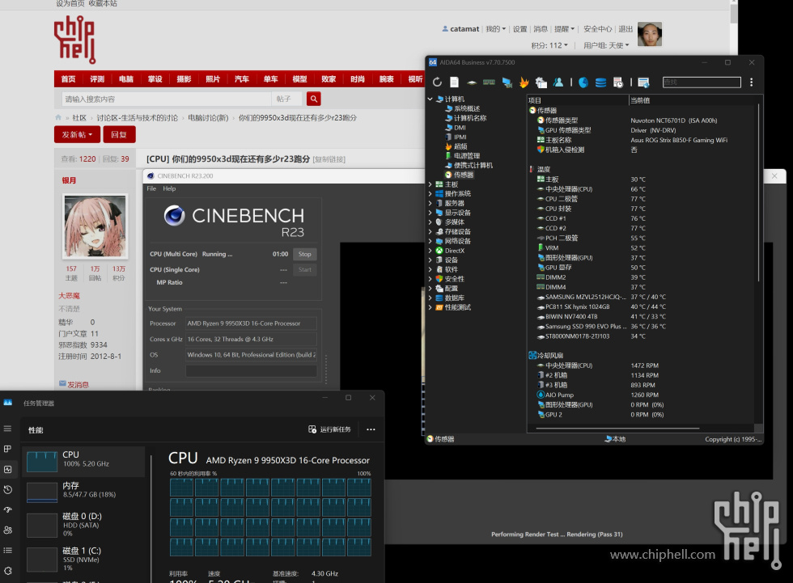Click AIDA64 blue pie disk icon

pos(583,82)
